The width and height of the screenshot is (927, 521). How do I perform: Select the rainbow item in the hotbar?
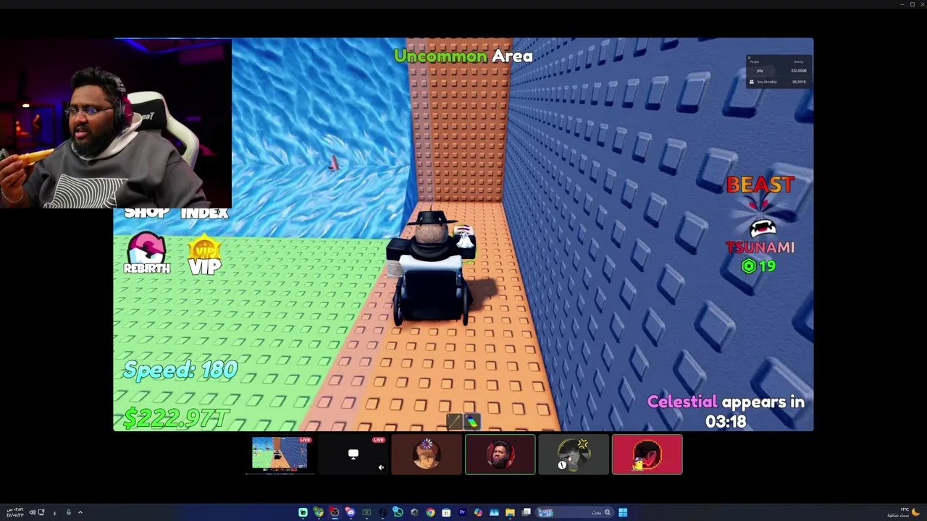tap(471, 421)
